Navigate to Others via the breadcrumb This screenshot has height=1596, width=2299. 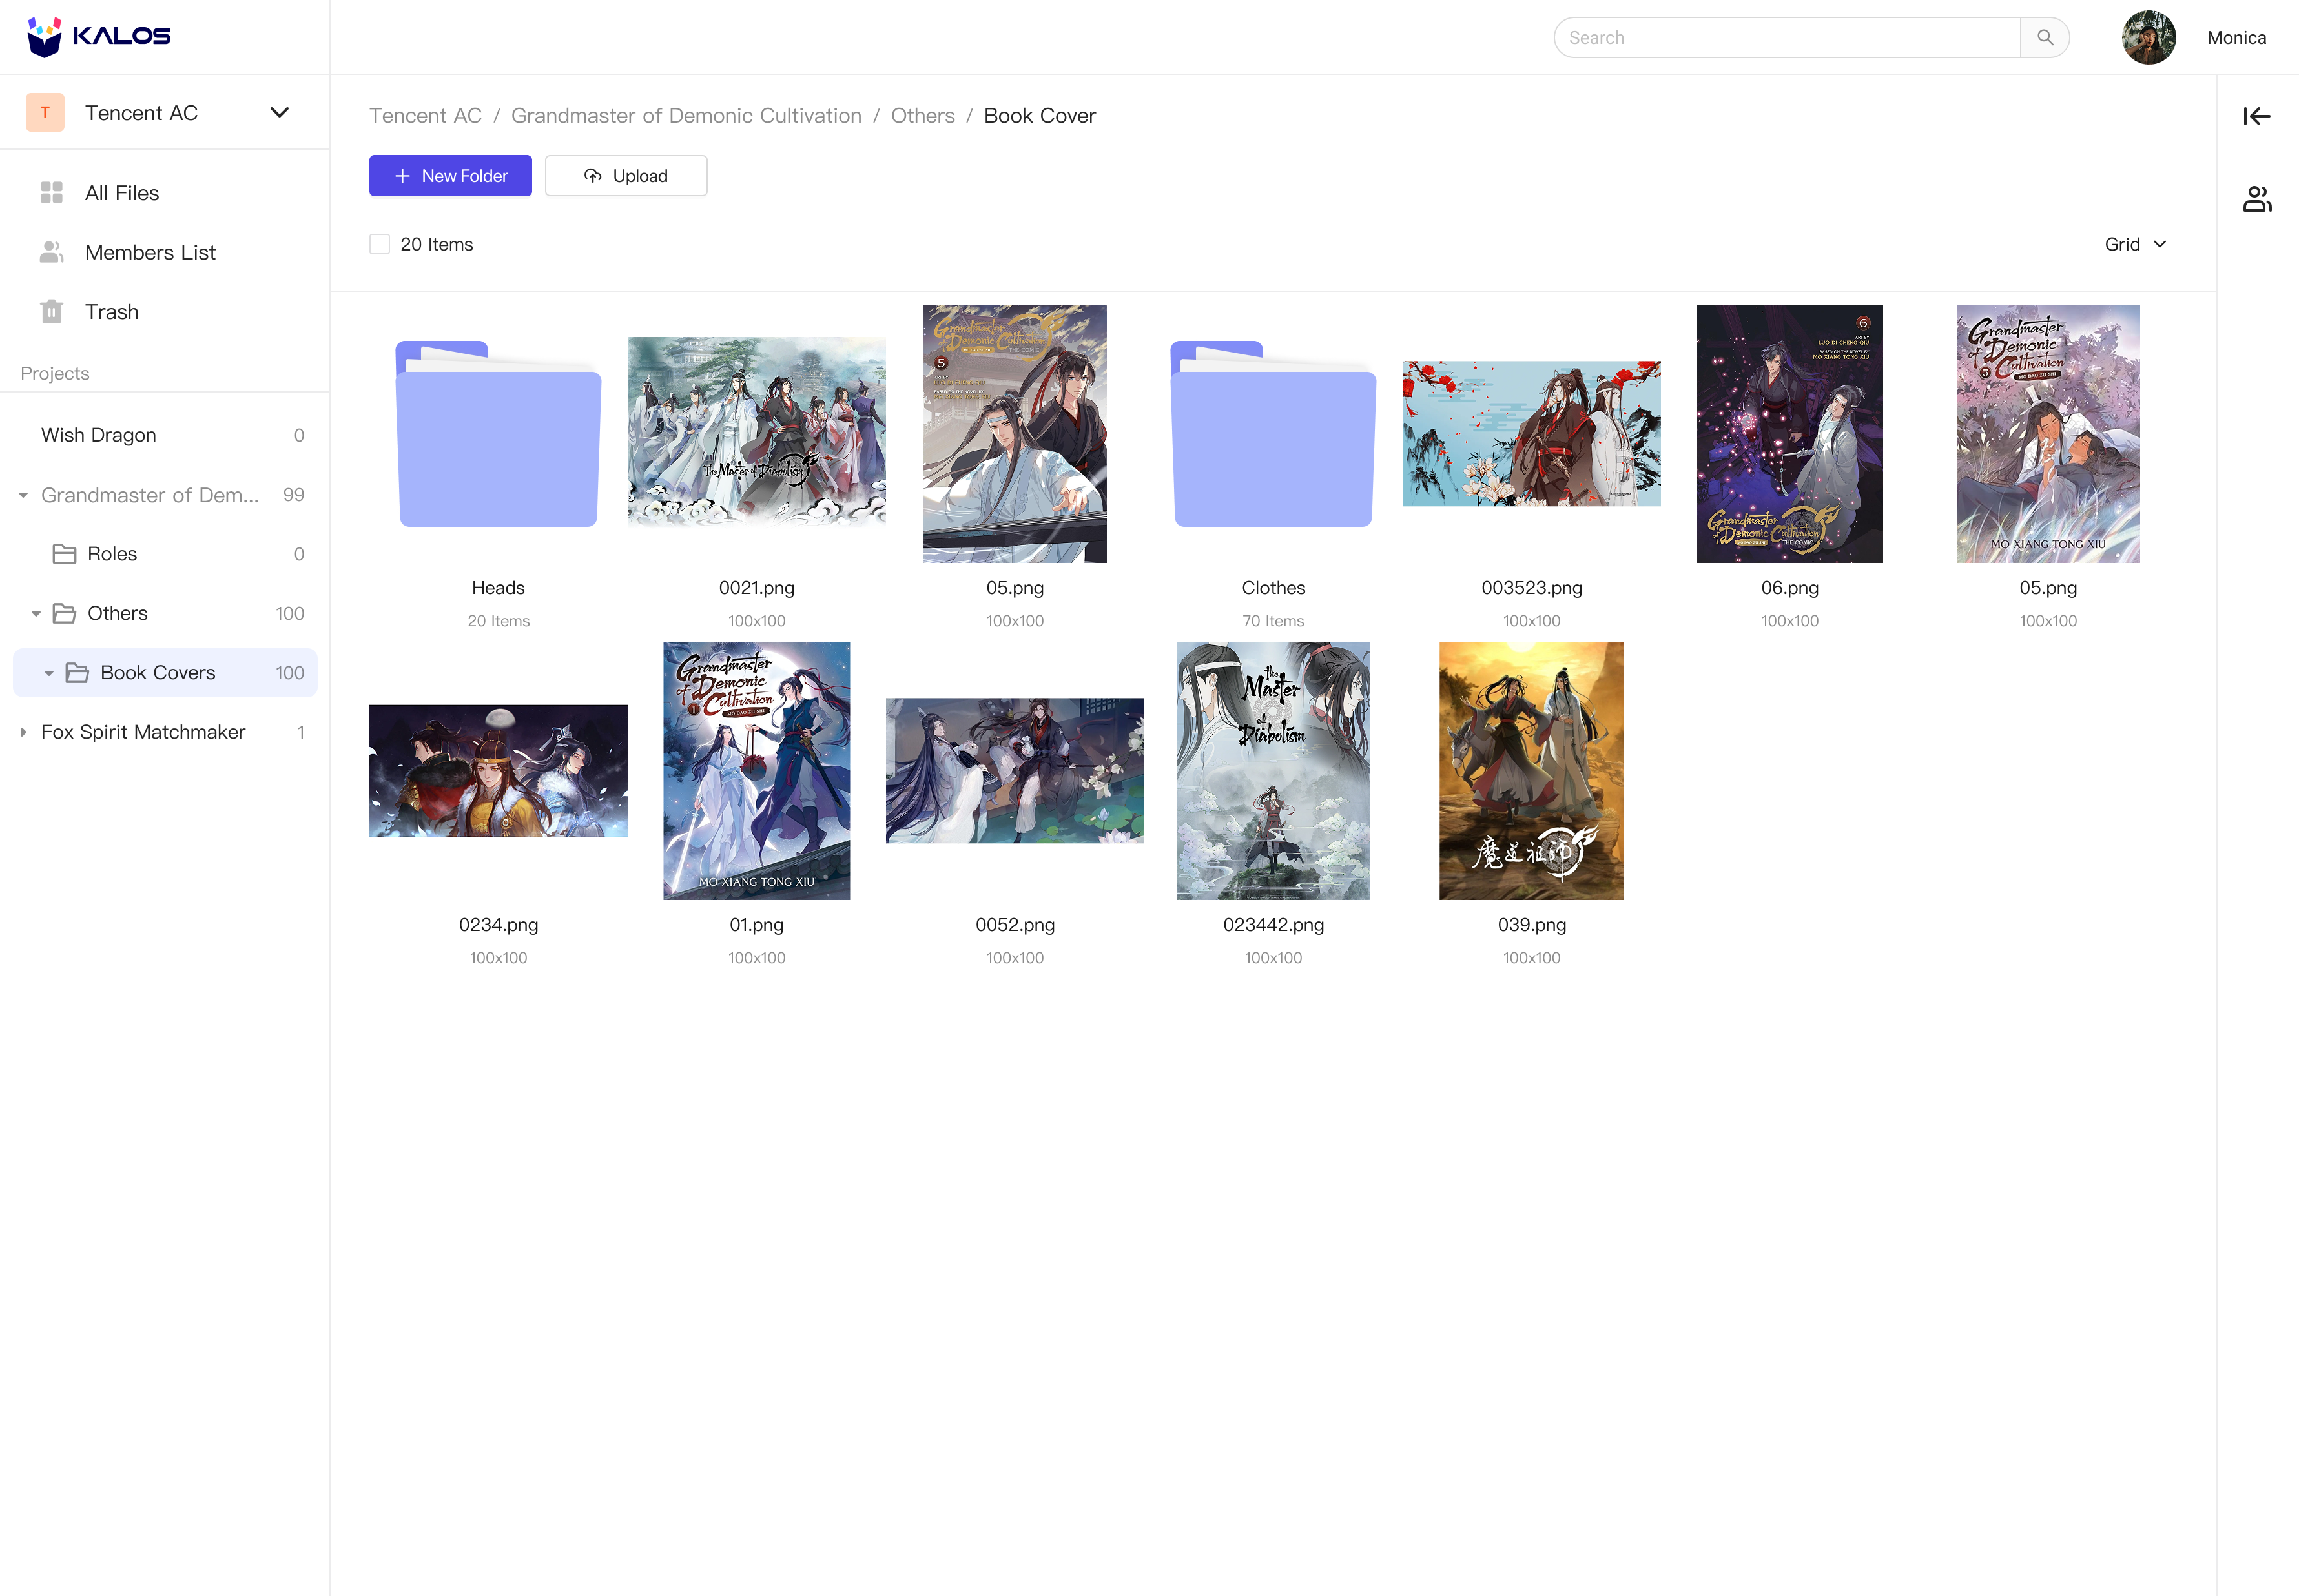pyautogui.click(x=922, y=115)
